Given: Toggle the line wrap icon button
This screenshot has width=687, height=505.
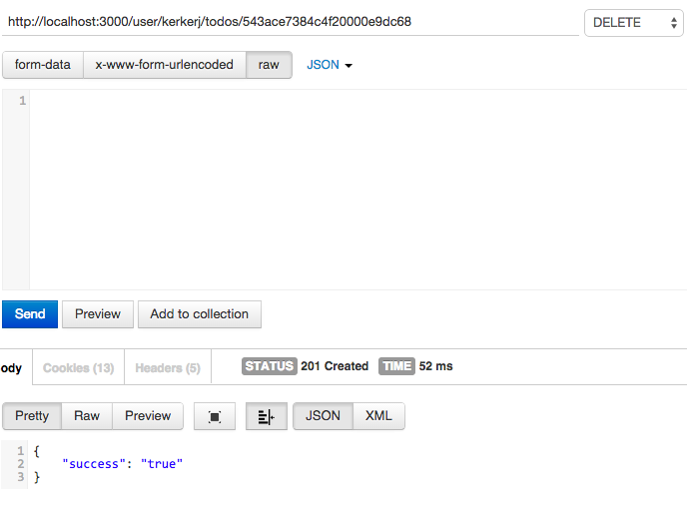Looking at the screenshot, I should point(266,416).
